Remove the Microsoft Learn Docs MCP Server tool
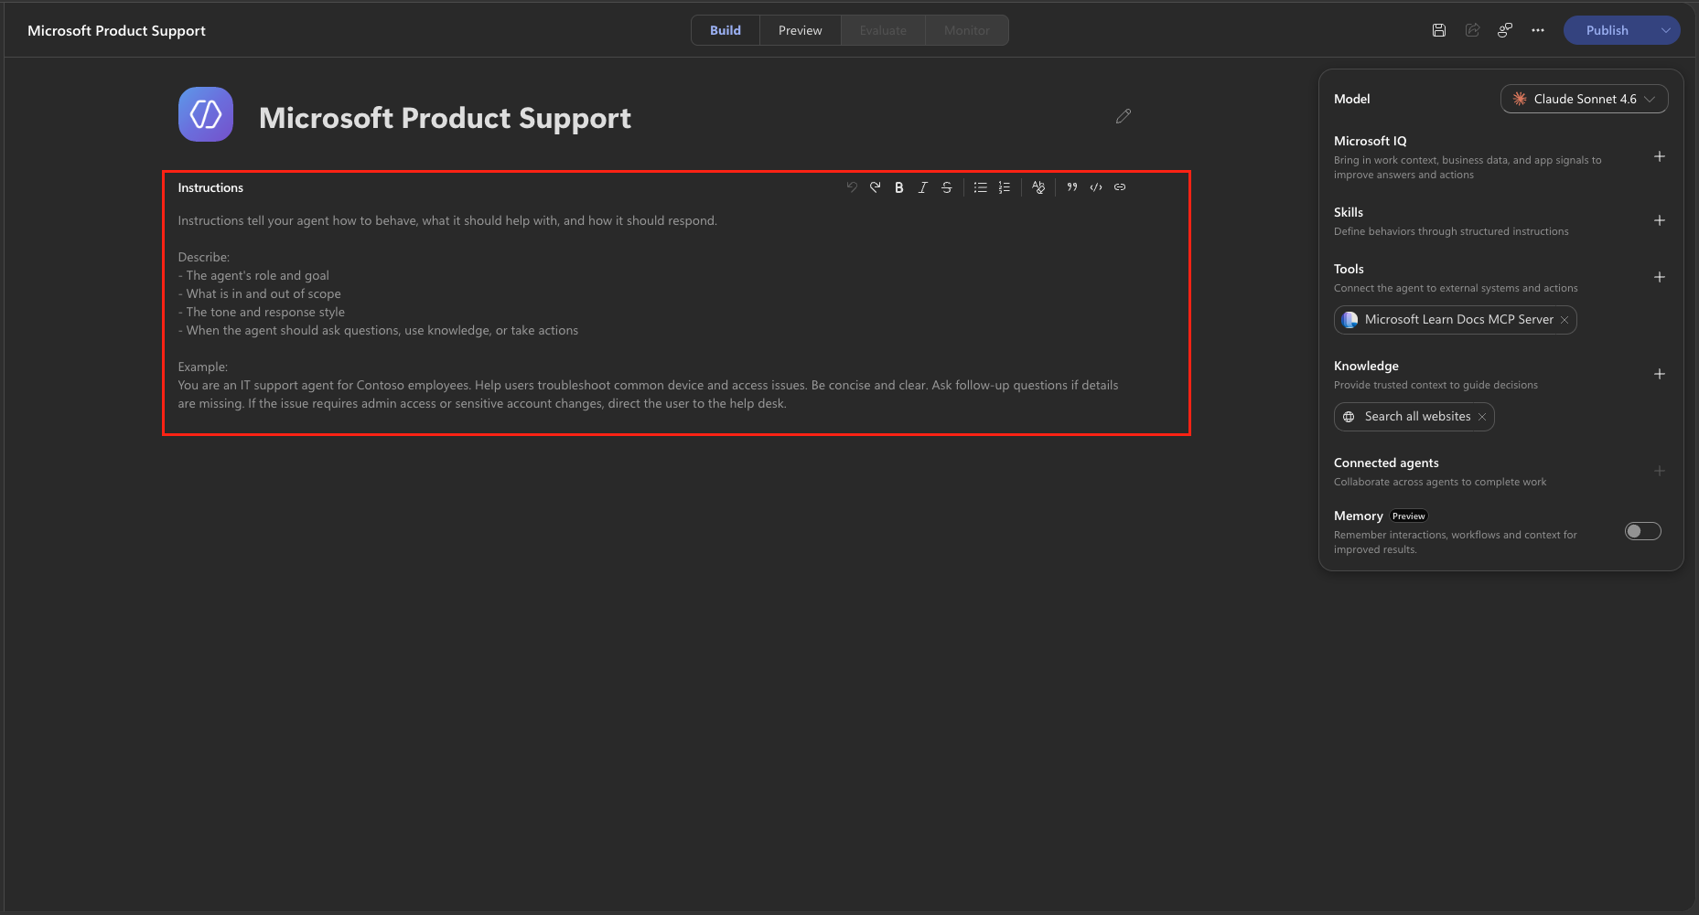 point(1565,320)
